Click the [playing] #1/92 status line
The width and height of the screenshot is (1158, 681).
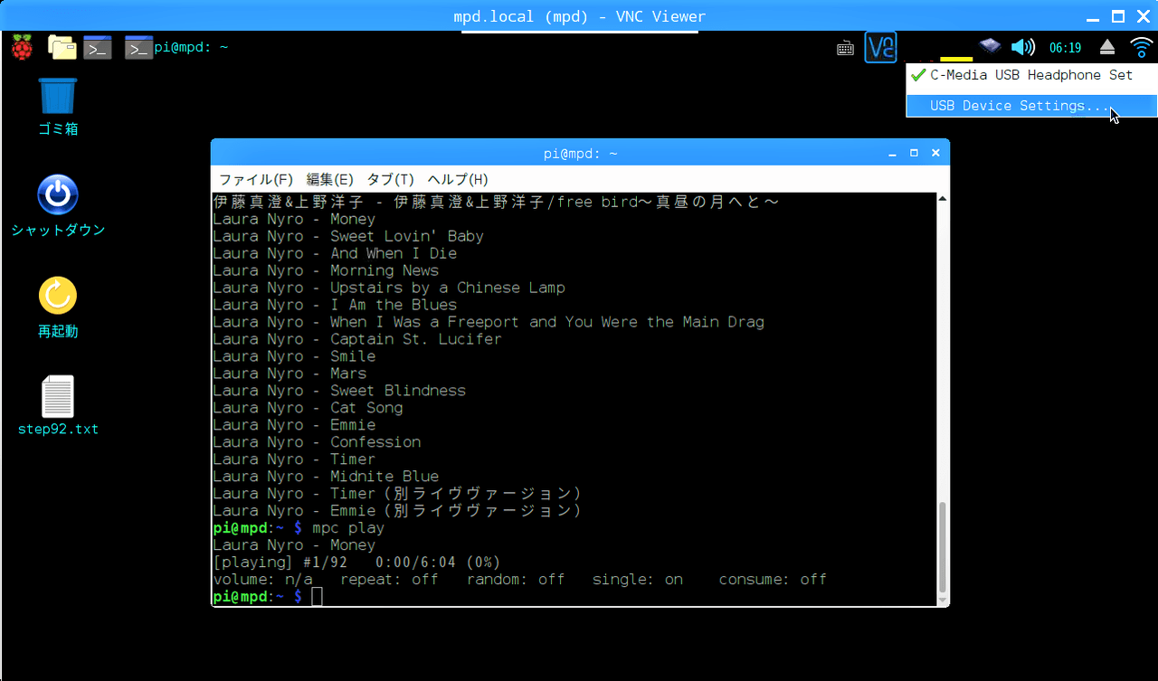(356, 563)
